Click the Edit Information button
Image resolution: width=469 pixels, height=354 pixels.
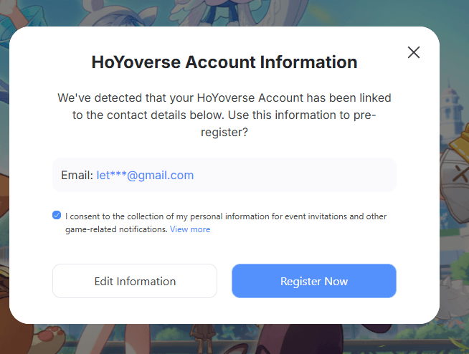pos(135,281)
